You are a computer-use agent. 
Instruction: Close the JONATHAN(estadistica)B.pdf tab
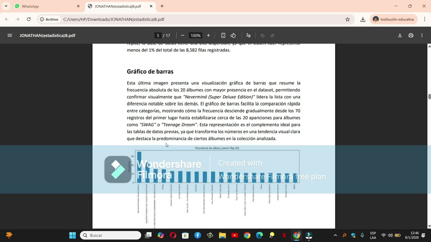click(151, 6)
